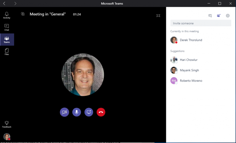236x143 pixels.
Task: Open the Activity feed
Action: click(7, 15)
